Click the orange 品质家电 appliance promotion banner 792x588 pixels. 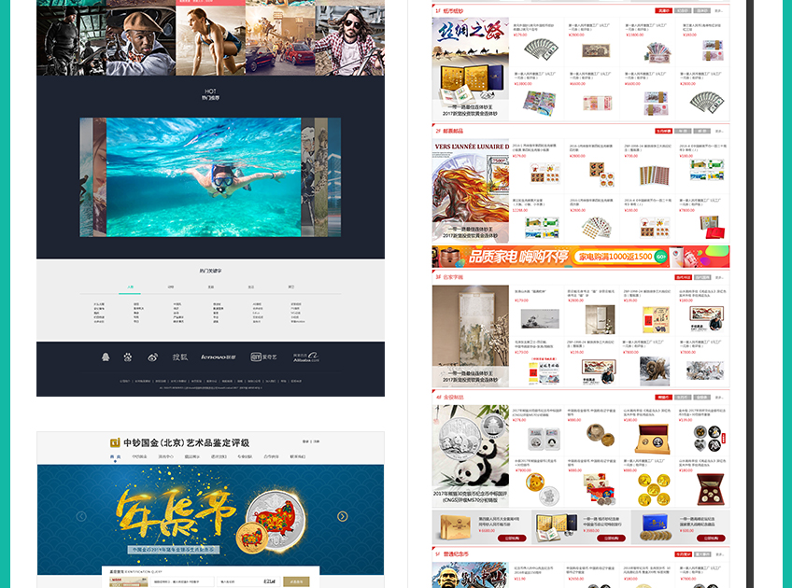click(581, 257)
